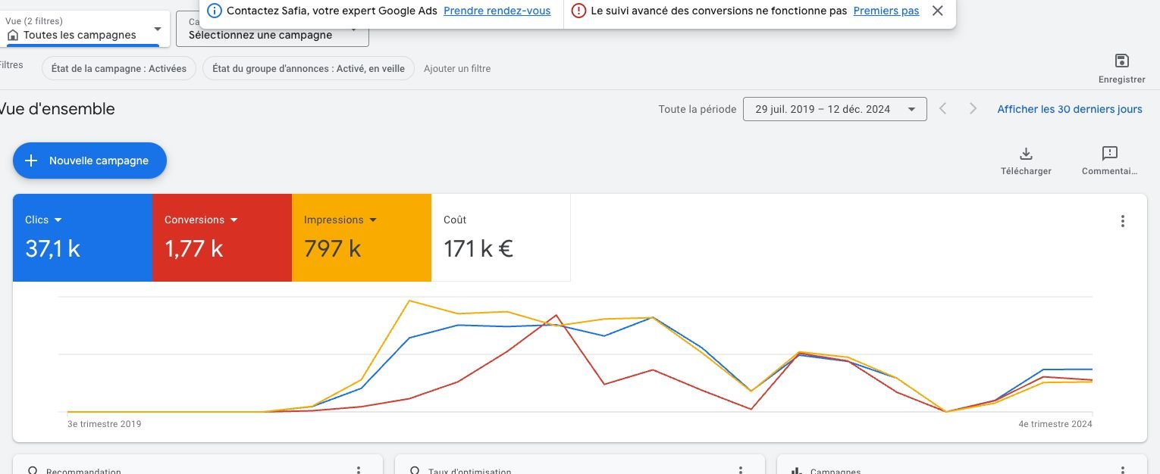Download the overview via Télécharger icon
Image resolution: width=1160 pixels, height=474 pixels.
pyautogui.click(x=1026, y=154)
